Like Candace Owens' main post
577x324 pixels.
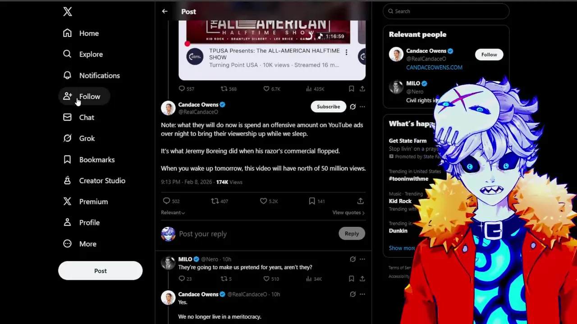click(263, 201)
